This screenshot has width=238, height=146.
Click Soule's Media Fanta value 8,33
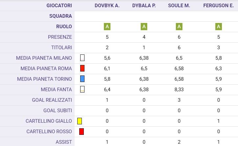coord(179,90)
